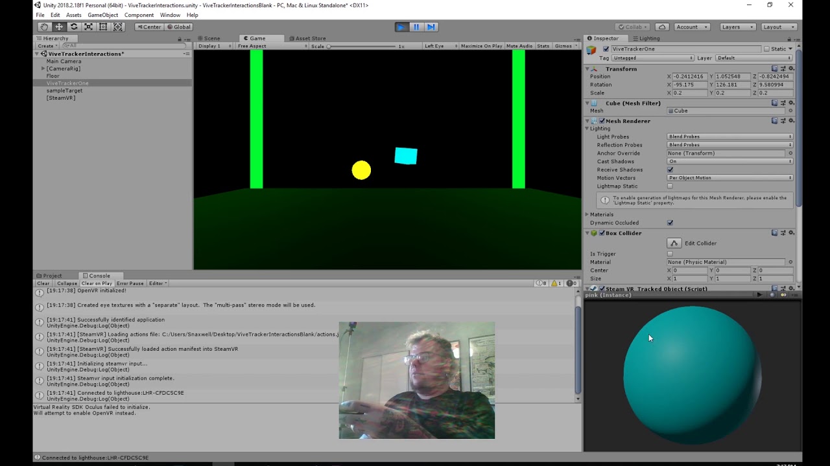Open Box Collider help icon
This screenshot has width=830, height=466.
pos(775,233)
